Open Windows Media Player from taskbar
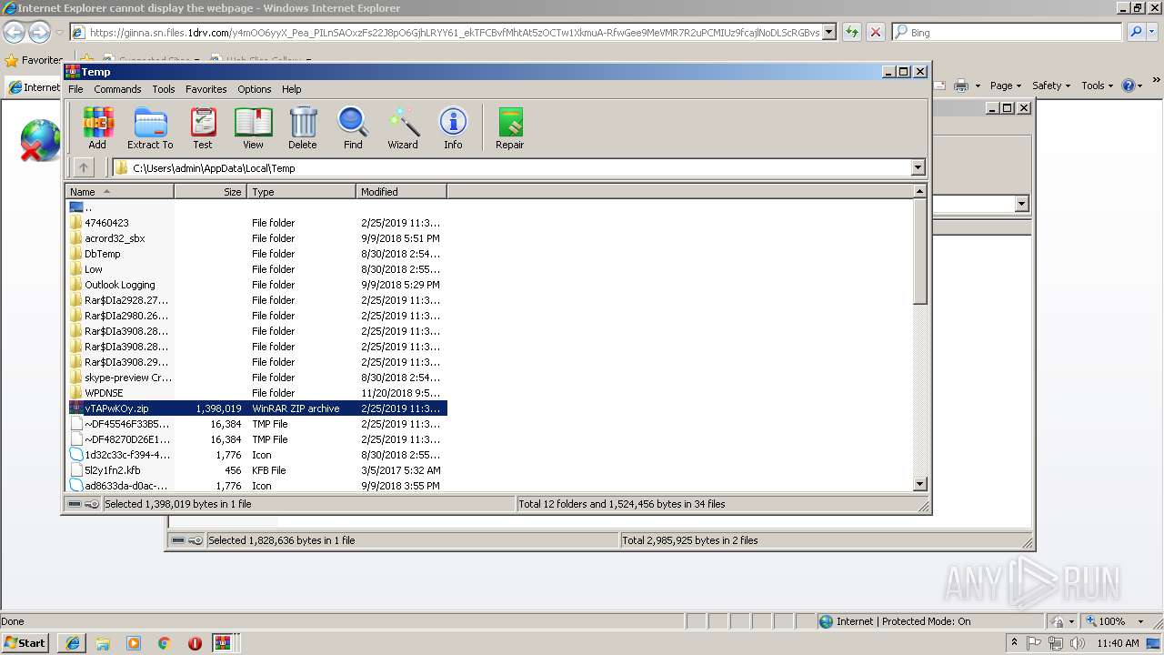This screenshot has width=1164, height=655. tap(134, 643)
